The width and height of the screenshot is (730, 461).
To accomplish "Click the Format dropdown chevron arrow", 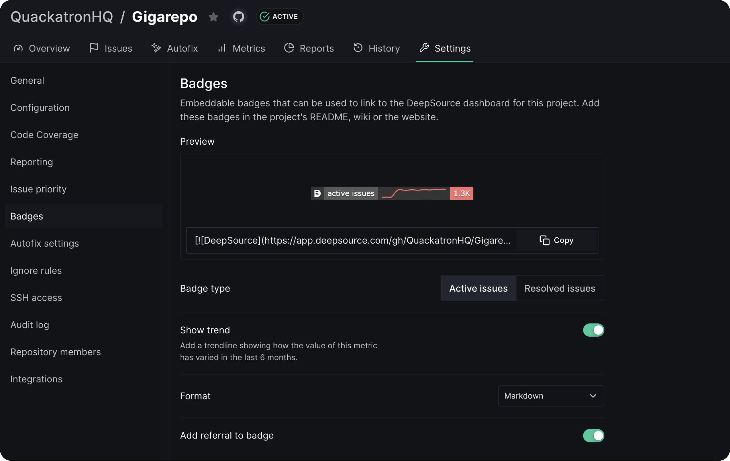I will point(593,396).
